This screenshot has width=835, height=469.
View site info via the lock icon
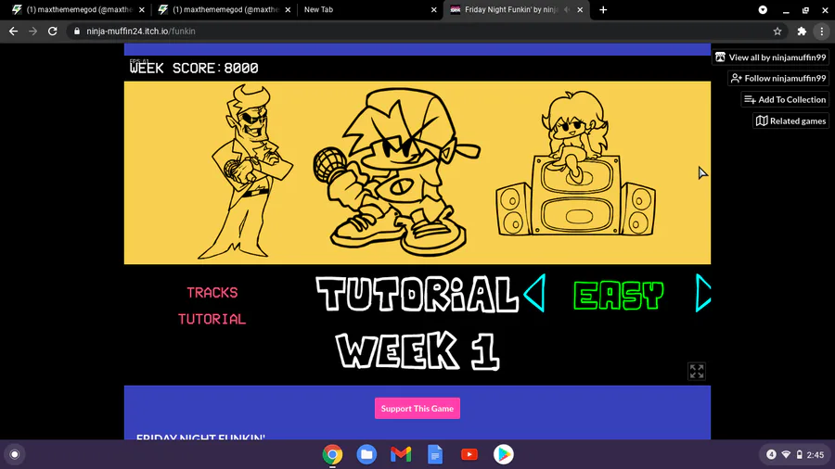pos(77,32)
